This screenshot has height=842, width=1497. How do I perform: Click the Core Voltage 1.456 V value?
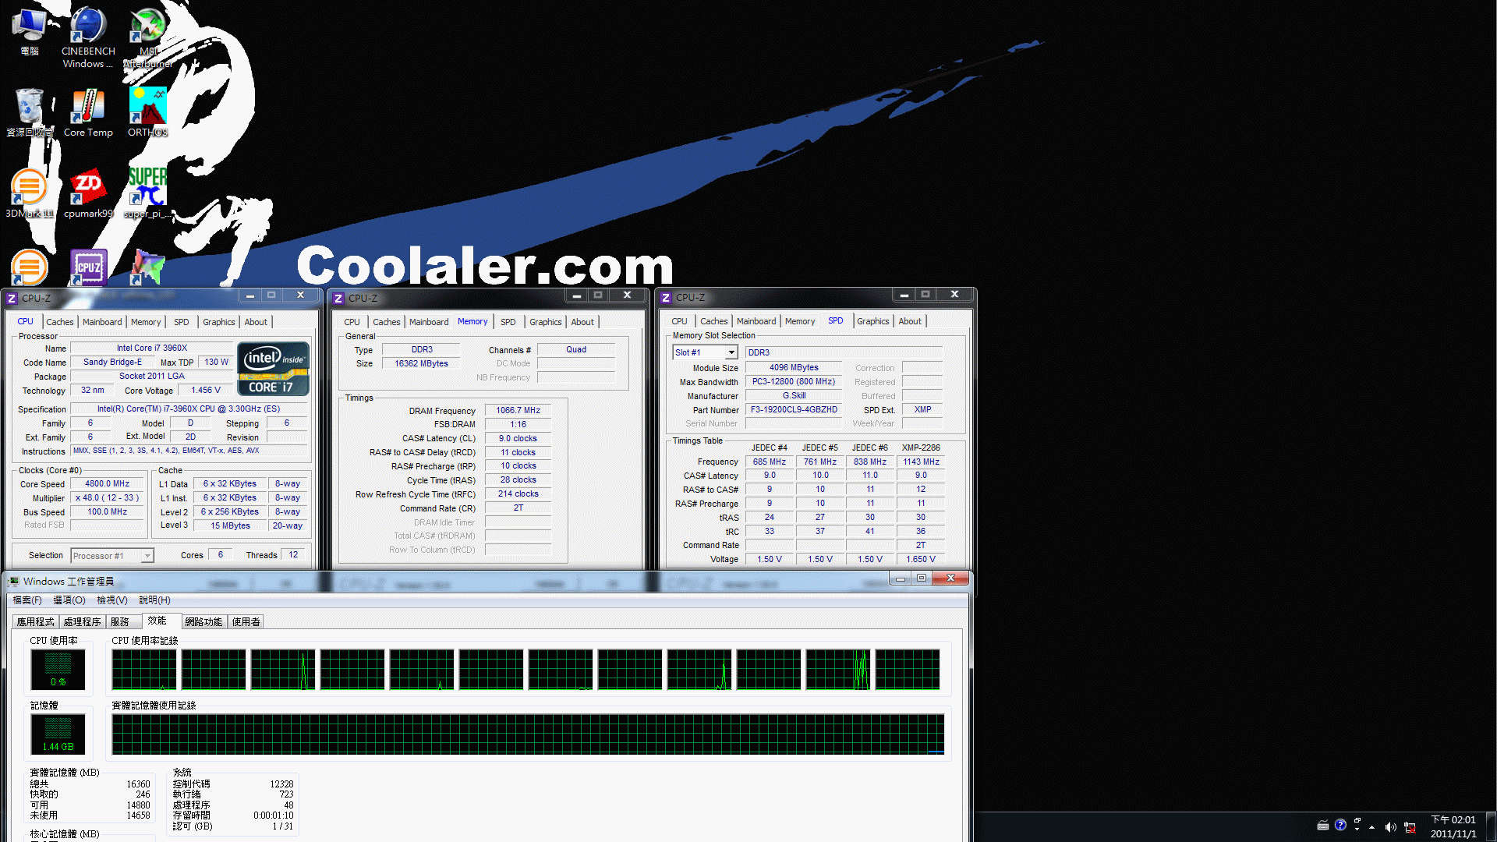pos(206,391)
